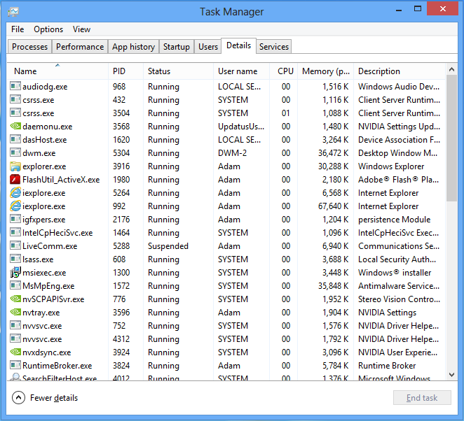Switch to the Users tab

208,47
